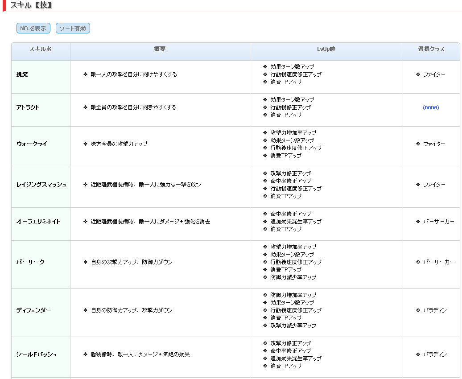Screen dimensions: 462x379
Task: Click the バーサーク skill name
Action: 30,262
